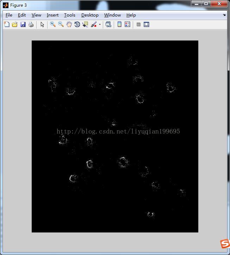Image resolution: width=230 pixels, height=255 pixels.
Task: Select the Pan hand tool
Action: point(69,24)
